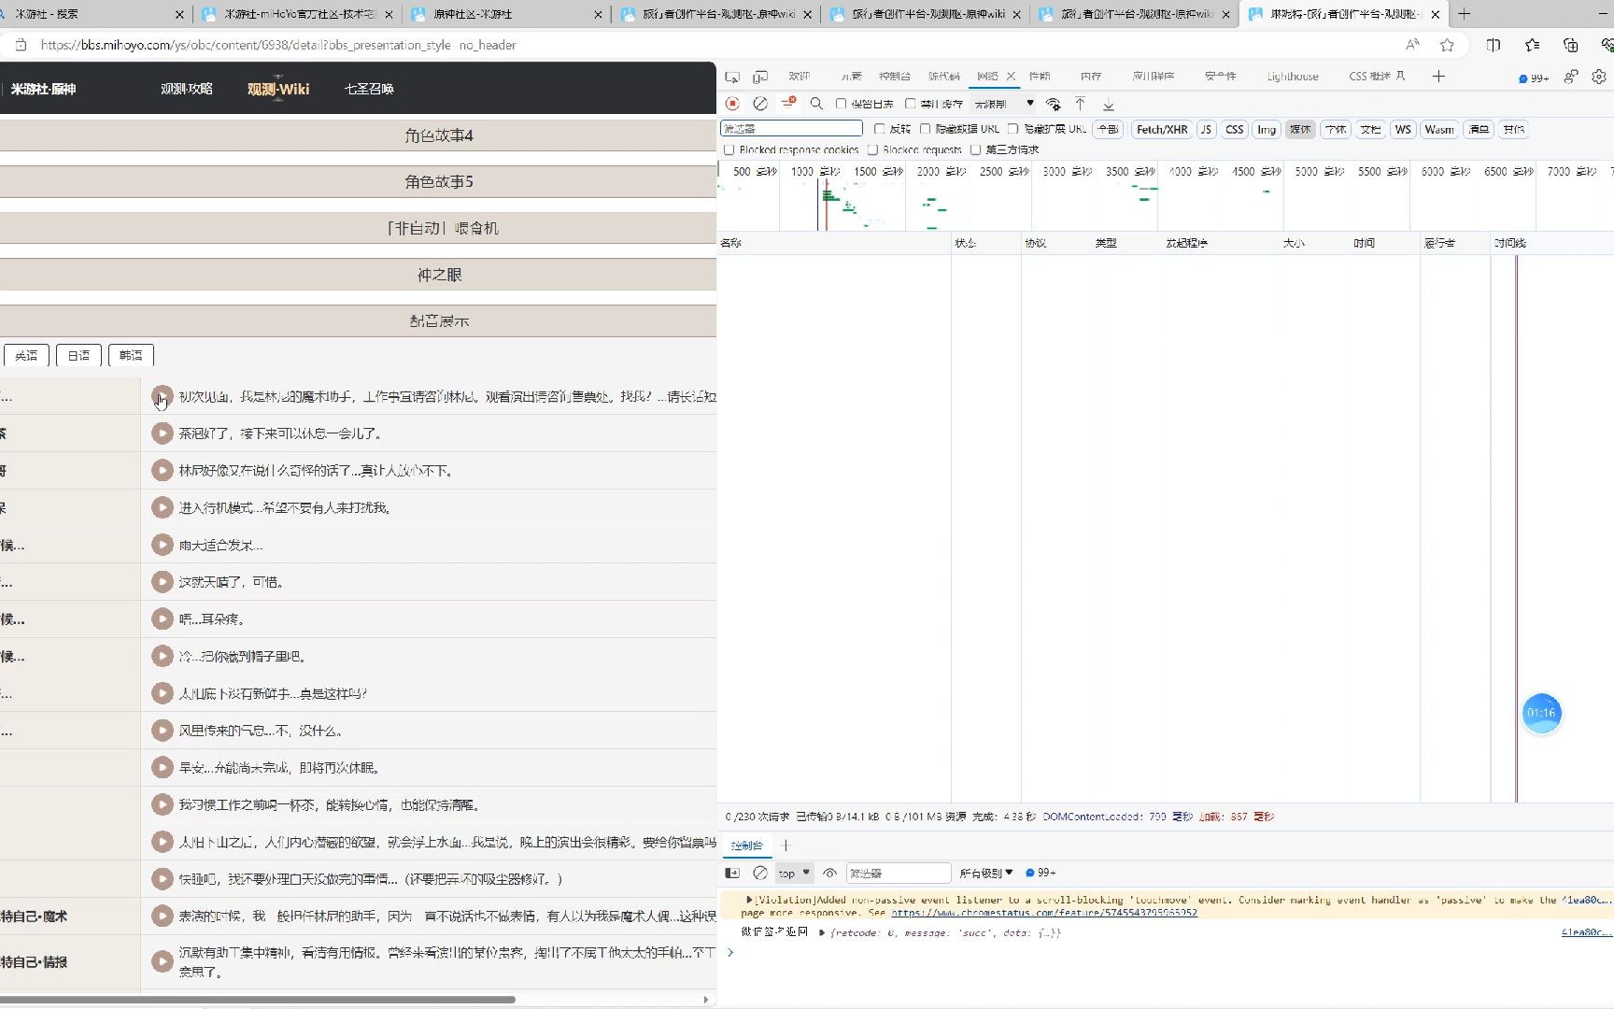Check 第三方请求 third-party requests checkbox

click(975, 149)
